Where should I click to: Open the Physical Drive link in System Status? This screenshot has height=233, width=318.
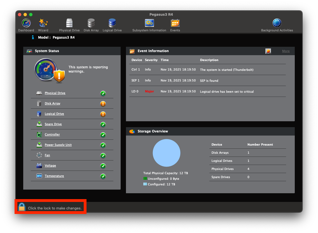[55, 93]
